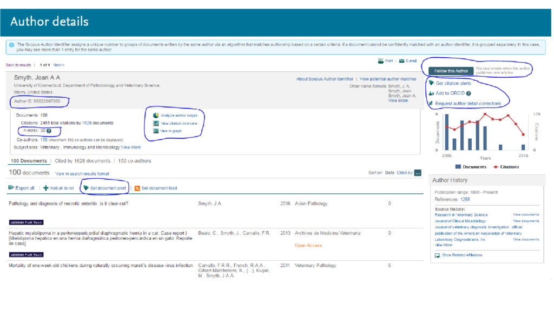Click Set document feed RSS icon
The image size is (554, 311).
[x=137, y=188]
